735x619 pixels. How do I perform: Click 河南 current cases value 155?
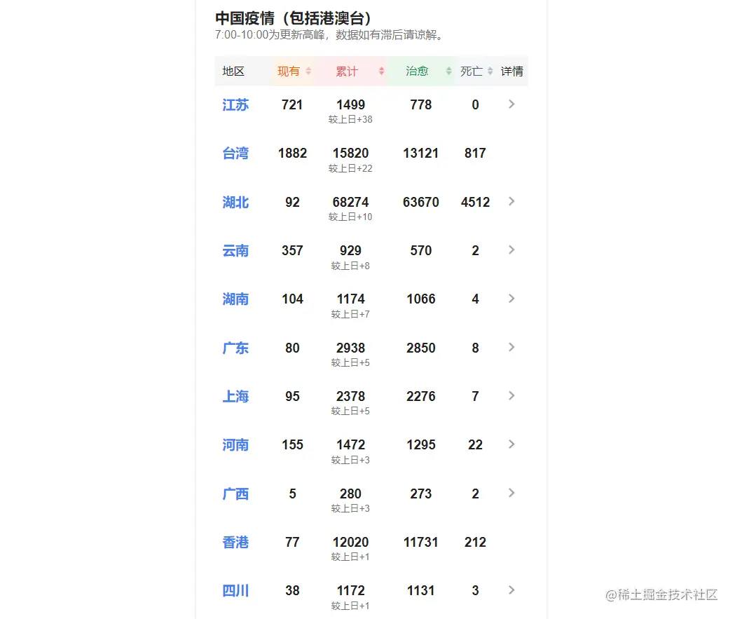(x=292, y=445)
